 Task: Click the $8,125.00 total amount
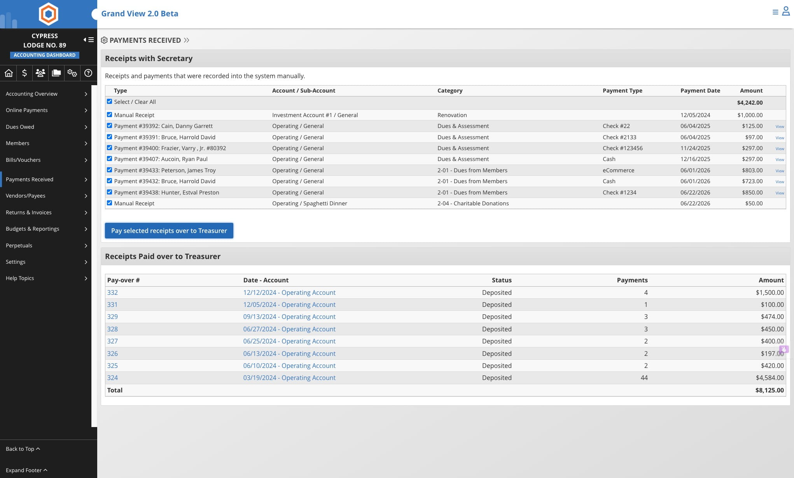point(770,390)
